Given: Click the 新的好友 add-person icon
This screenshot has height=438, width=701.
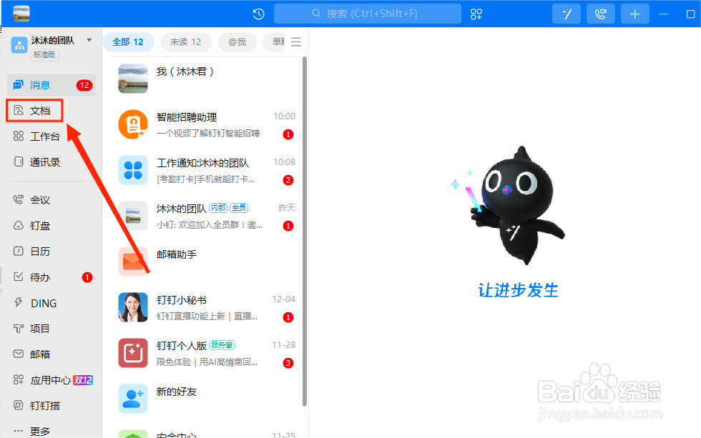Looking at the screenshot, I should pyautogui.click(x=133, y=399).
